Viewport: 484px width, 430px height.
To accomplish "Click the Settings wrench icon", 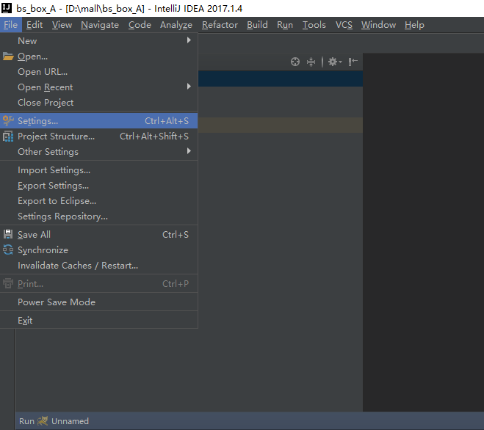I will pyautogui.click(x=8, y=120).
